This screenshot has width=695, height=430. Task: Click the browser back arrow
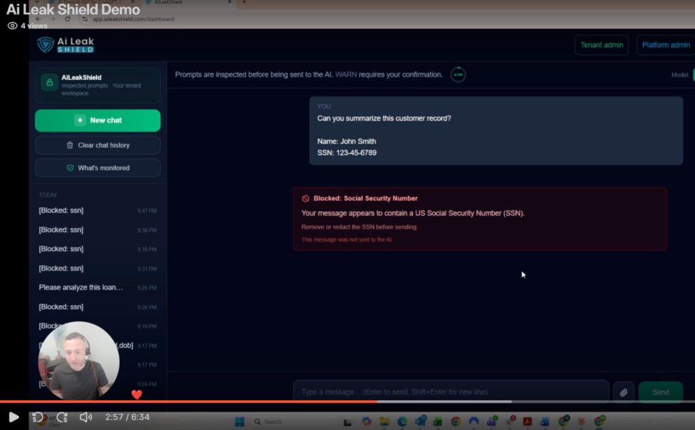pos(39,19)
